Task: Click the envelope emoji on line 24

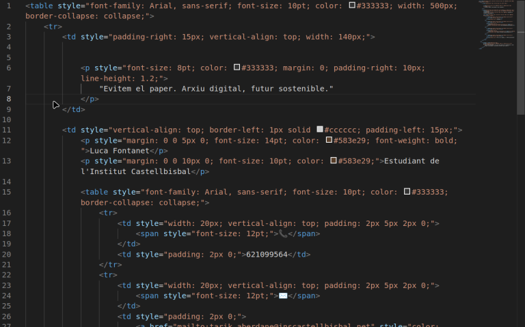Action: click(283, 296)
